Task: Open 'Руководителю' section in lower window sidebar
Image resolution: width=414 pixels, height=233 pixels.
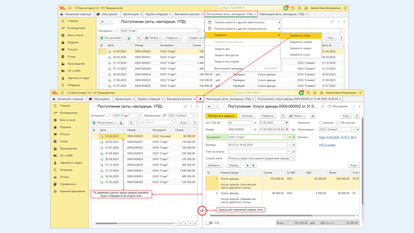Action: [68, 113]
